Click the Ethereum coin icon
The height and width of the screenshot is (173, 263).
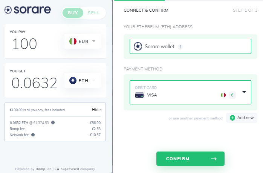coord(73,81)
